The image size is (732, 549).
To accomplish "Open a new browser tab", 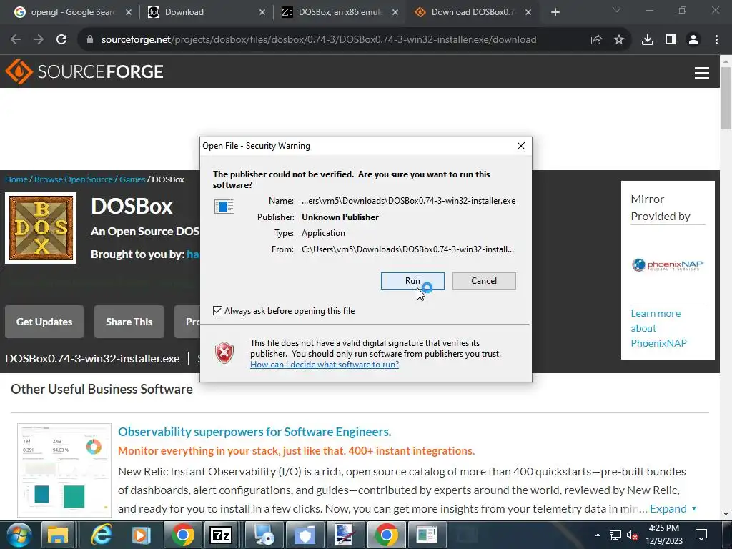I will pos(555,13).
